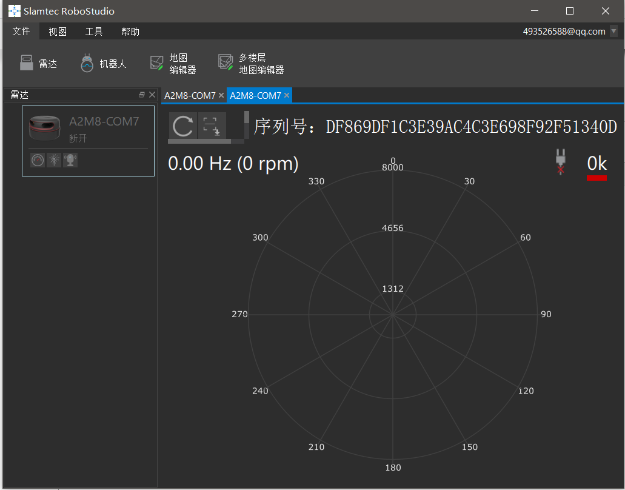Expand the account email dropdown arrow
Image resolution: width=625 pixels, height=490 pixels.
pyautogui.click(x=613, y=32)
